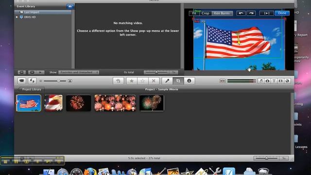Open the Photos browser camera icon
Screen dimensions: 311x175
click(267, 81)
